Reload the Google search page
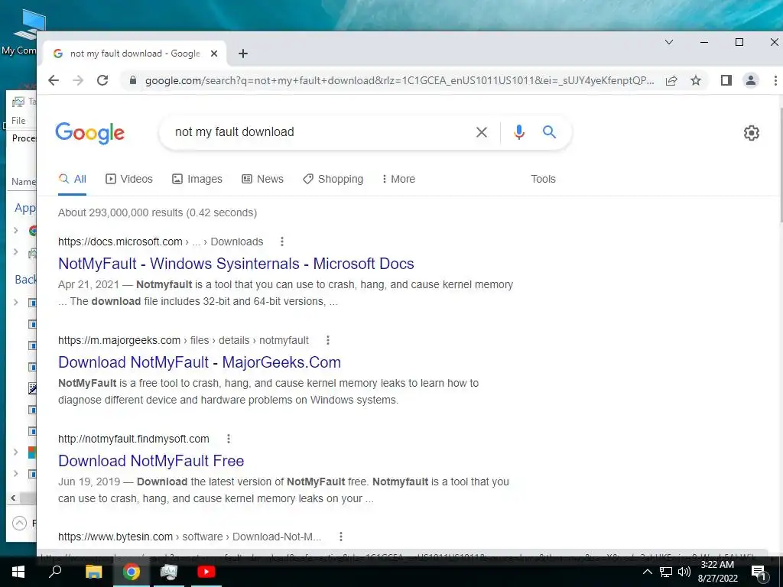 pyautogui.click(x=102, y=80)
